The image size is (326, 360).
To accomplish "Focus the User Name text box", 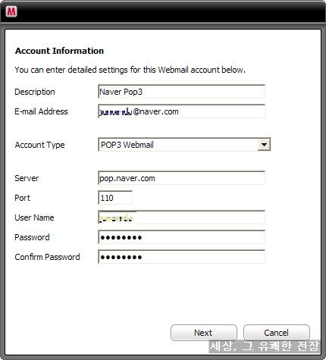I will [181, 218].
